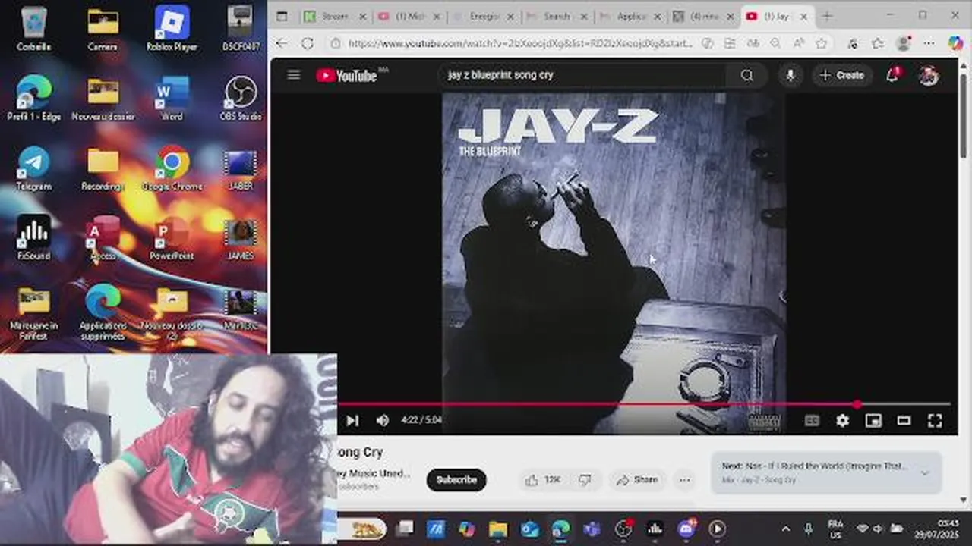Open Copilot in Edge sidebar
The width and height of the screenshot is (972, 546).
coord(955,43)
